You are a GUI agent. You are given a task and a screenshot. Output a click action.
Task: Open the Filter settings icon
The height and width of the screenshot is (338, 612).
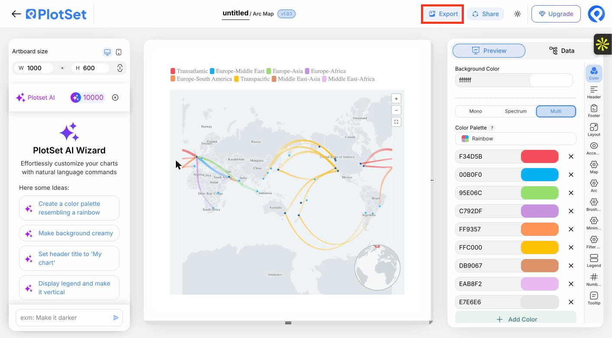594,242
